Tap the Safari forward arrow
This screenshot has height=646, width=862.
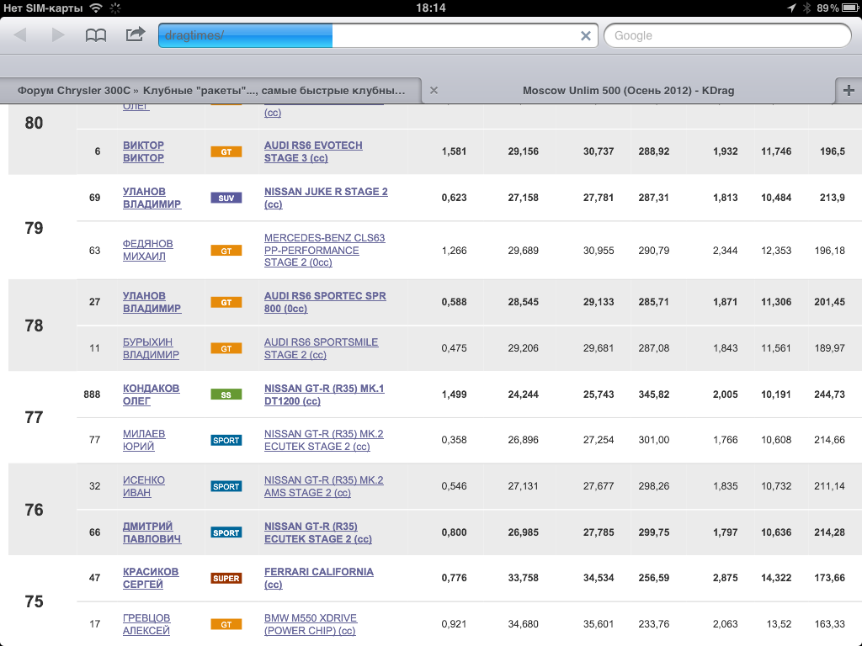(58, 35)
